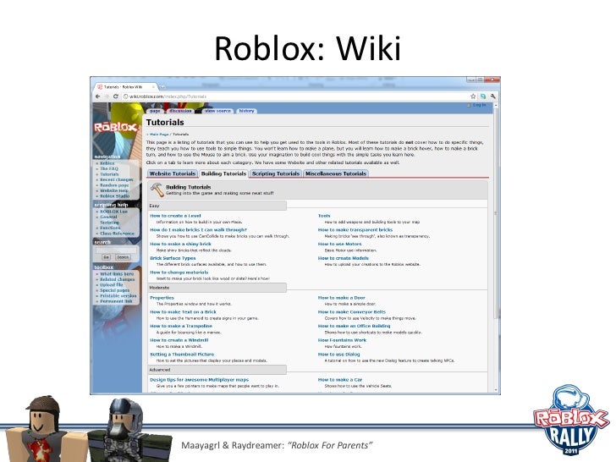Open 'Class Reference' under scripting help
This screenshot has height=462, width=616.
117,234
